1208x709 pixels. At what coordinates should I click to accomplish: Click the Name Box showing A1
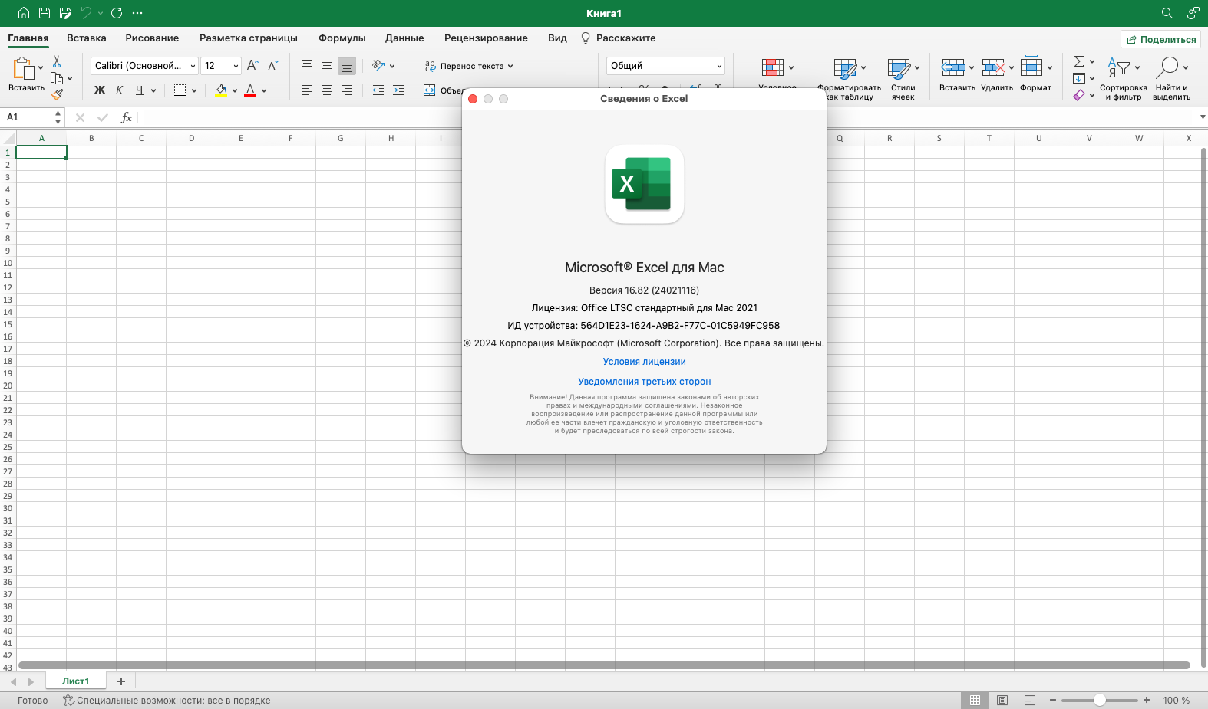tap(28, 117)
